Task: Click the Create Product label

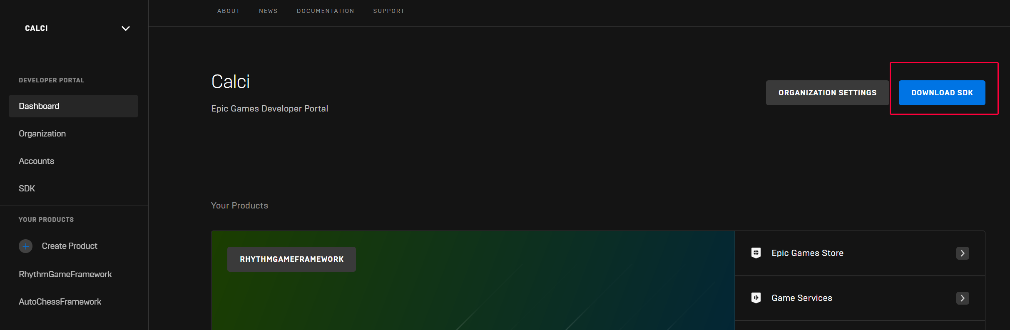Action: point(70,246)
